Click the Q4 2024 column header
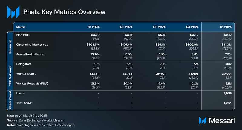The image size is (242, 130). 192,27
